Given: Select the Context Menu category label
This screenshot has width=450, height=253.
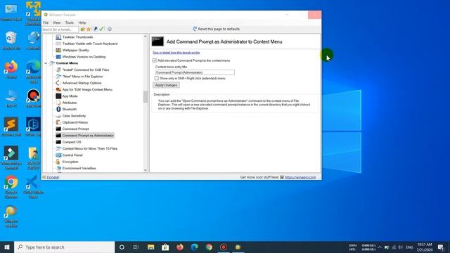Looking at the screenshot, I should [x=67, y=63].
